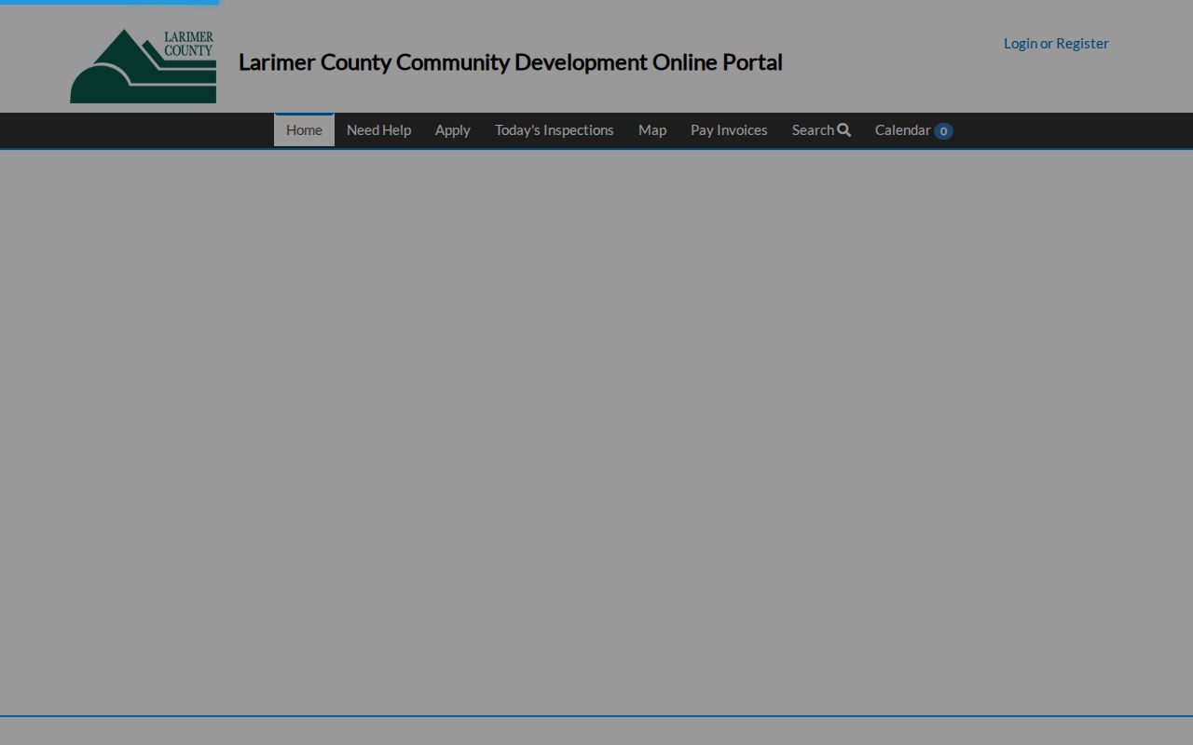The width and height of the screenshot is (1193, 745).
Task: Click the Login link
Action: [x=1021, y=43]
